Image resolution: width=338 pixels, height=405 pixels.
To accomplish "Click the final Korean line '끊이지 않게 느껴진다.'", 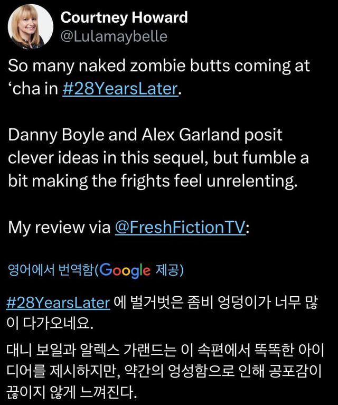I will [x=71, y=392].
